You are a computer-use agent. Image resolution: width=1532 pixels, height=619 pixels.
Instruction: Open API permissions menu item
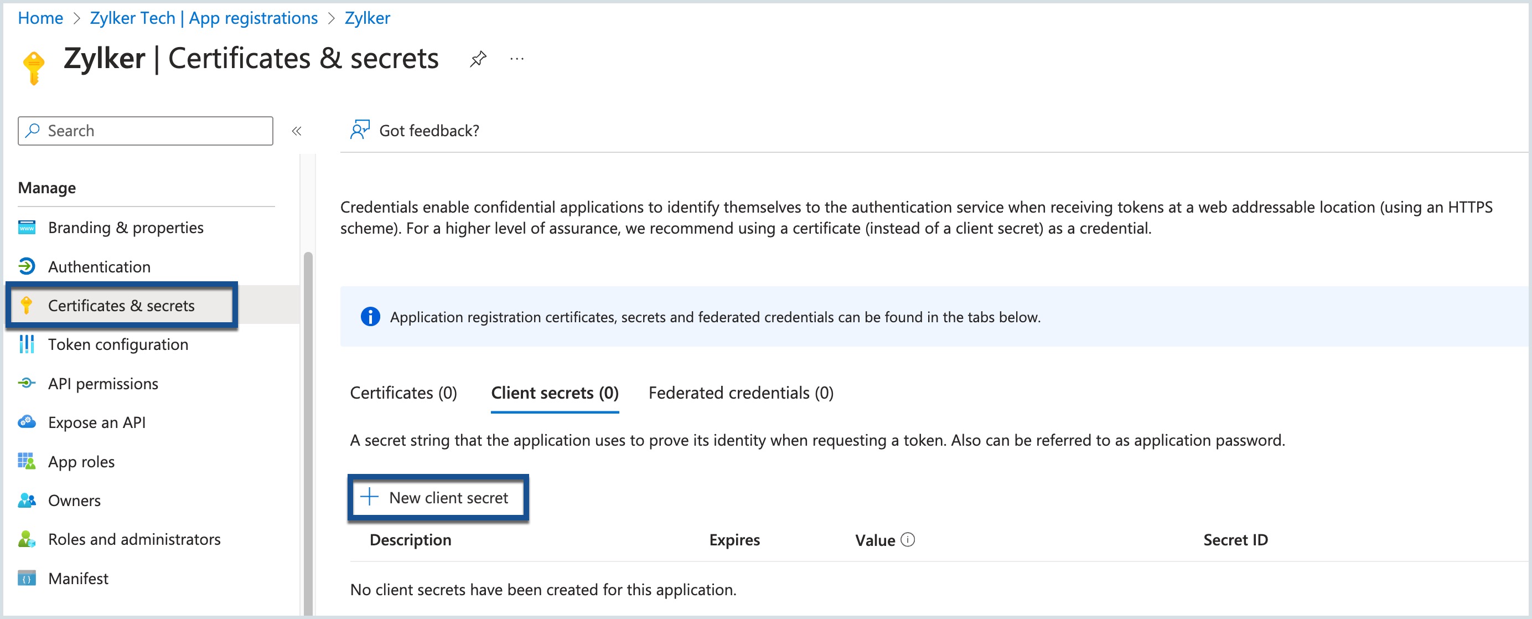[103, 383]
